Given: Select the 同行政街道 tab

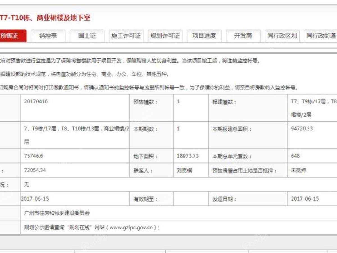Looking at the screenshot, I should [x=321, y=36].
